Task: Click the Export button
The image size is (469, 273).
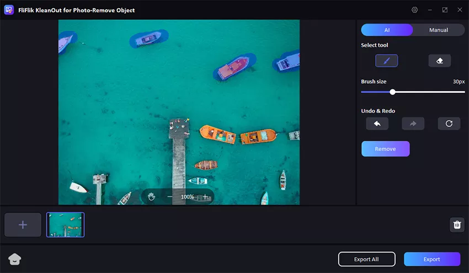Action: pos(431,259)
